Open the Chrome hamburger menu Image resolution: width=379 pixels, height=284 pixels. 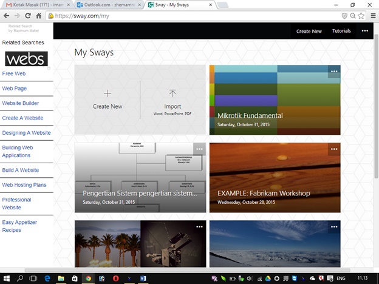[373, 16]
